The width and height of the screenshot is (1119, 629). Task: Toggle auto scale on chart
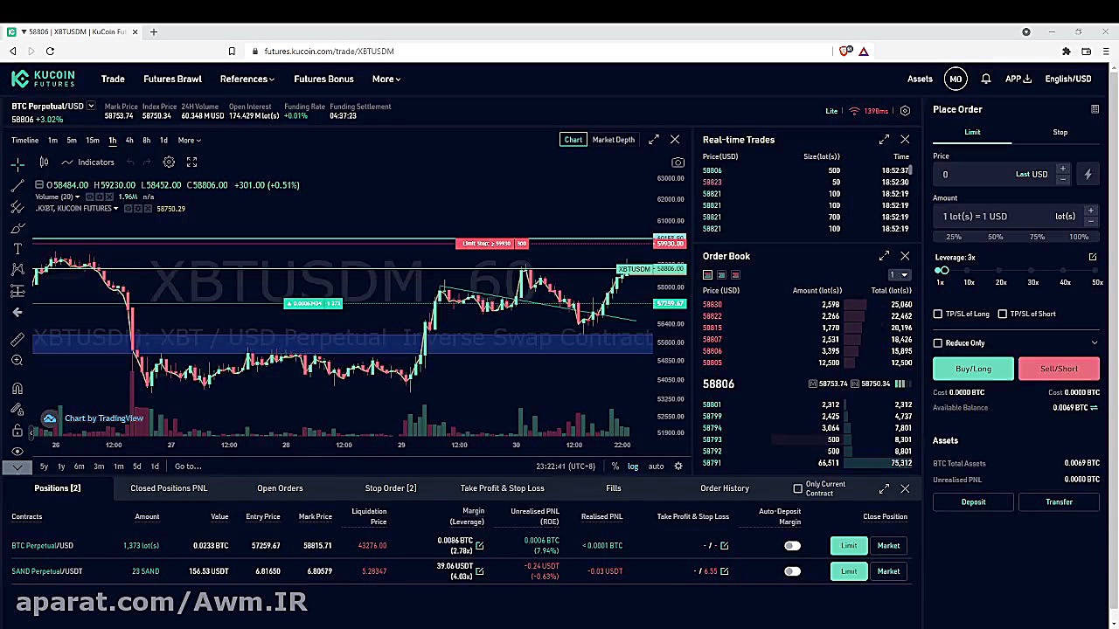(656, 467)
